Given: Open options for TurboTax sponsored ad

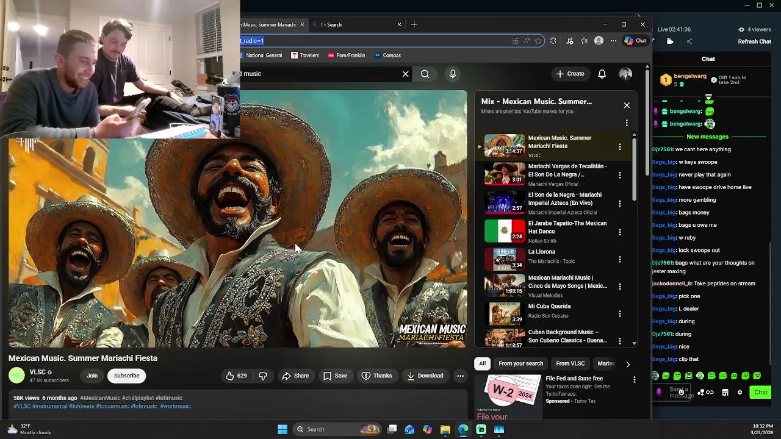Looking at the screenshot, I should (634, 379).
